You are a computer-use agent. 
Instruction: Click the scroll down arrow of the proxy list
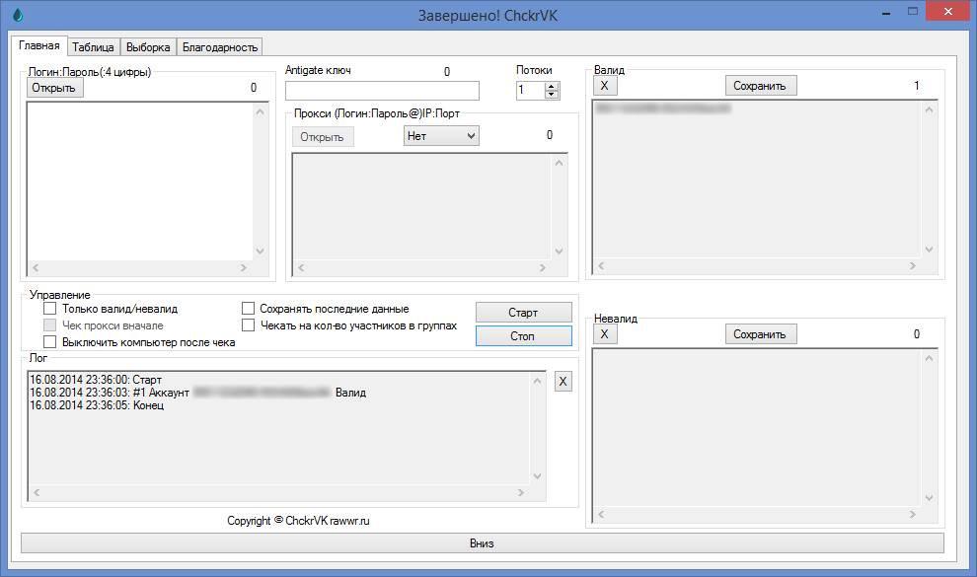pos(559,252)
